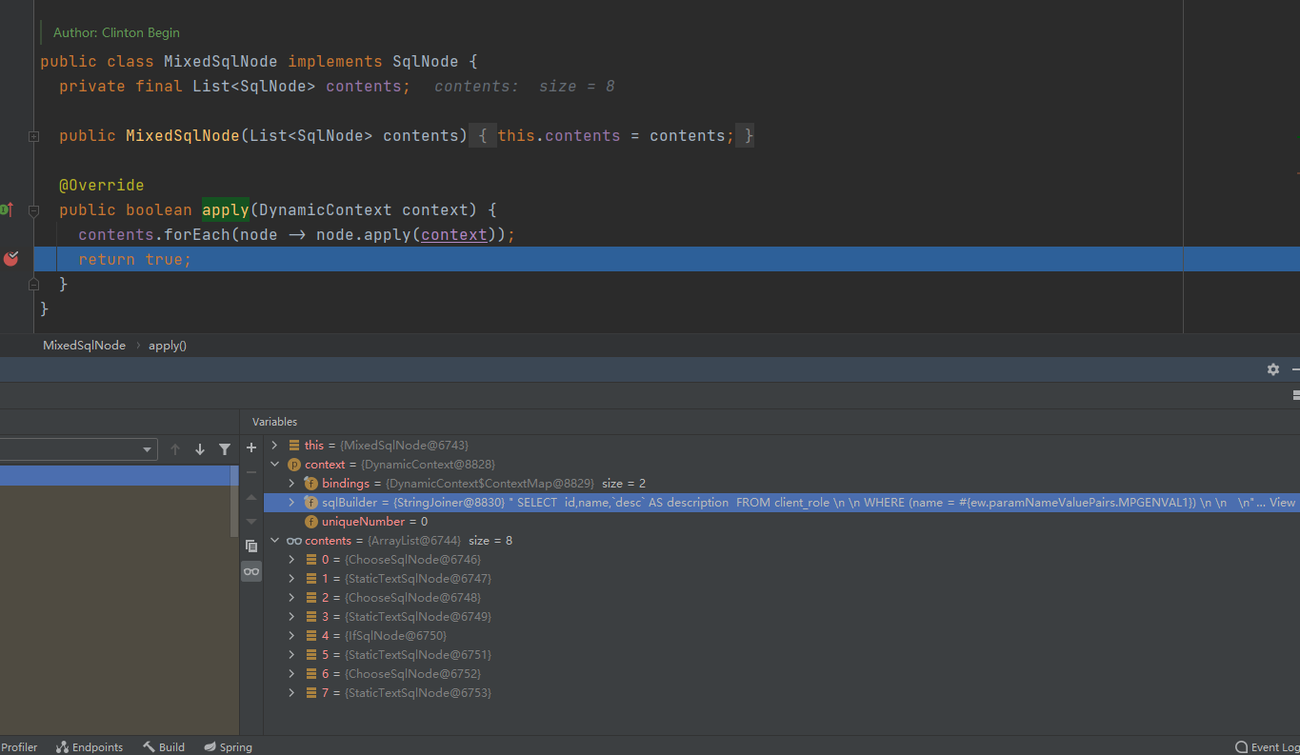1300x755 pixels.
Task: Click the MixedSqlNode breadcrumb
Action: [84, 346]
